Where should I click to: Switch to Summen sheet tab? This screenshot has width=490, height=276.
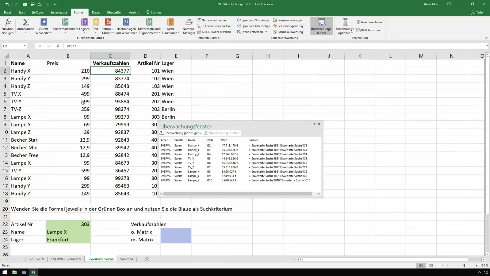127,259
